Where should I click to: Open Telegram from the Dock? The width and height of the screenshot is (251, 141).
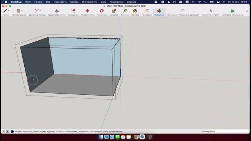[x=112, y=137]
